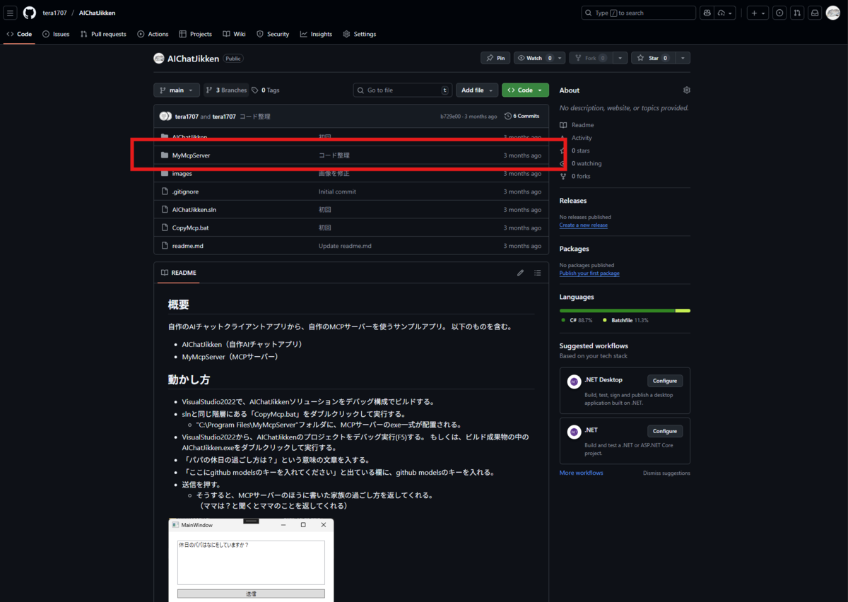The height and width of the screenshot is (602, 848).
Task: Edit the README with the pencil icon
Action: 520,273
